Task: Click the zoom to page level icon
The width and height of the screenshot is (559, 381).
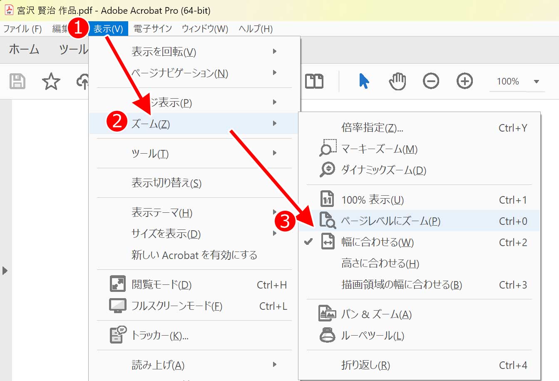Action: click(328, 220)
